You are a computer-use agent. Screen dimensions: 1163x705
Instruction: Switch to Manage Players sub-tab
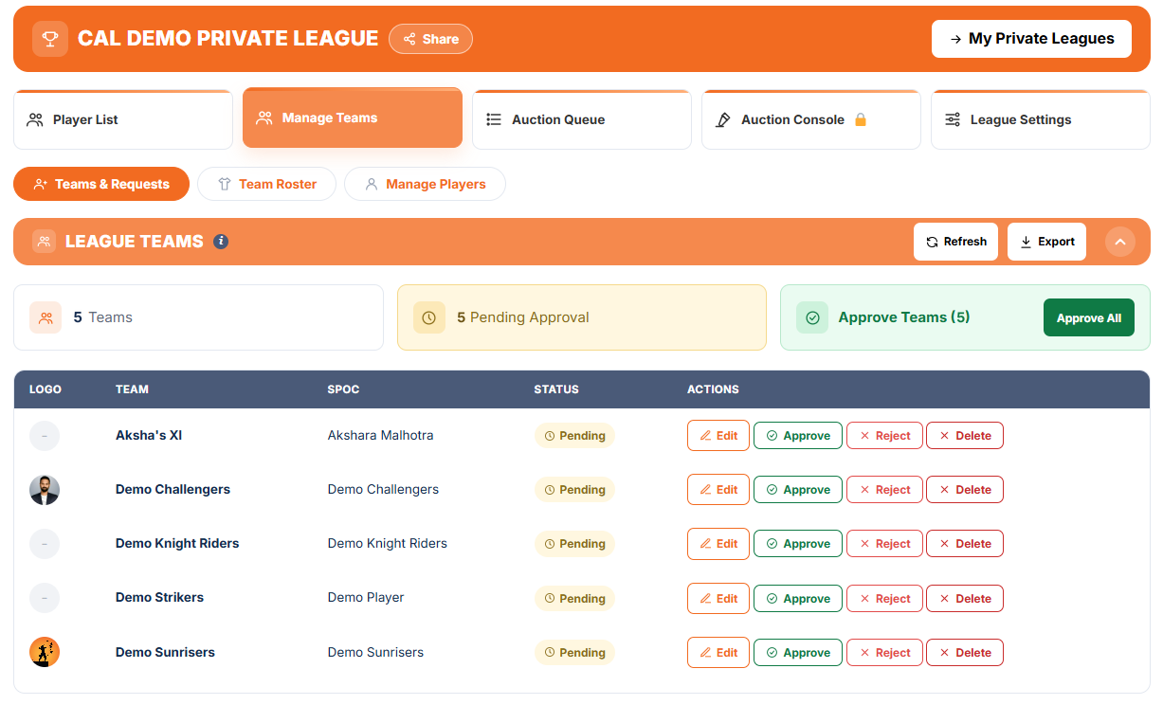pos(425,184)
